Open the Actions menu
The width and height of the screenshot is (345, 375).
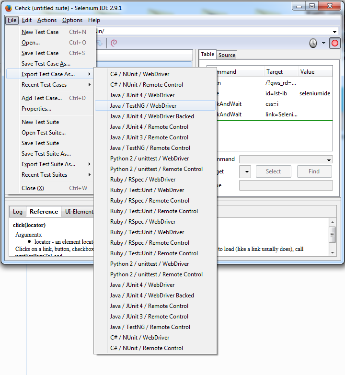[x=47, y=20]
